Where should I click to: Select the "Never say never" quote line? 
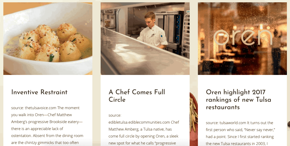pos(240,130)
